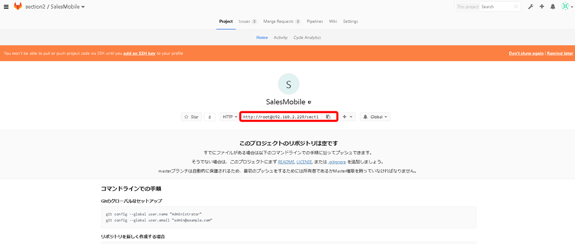Go to the Pipelines tab
The image size is (575, 244).
pyautogui.click(x=315, y=21)
